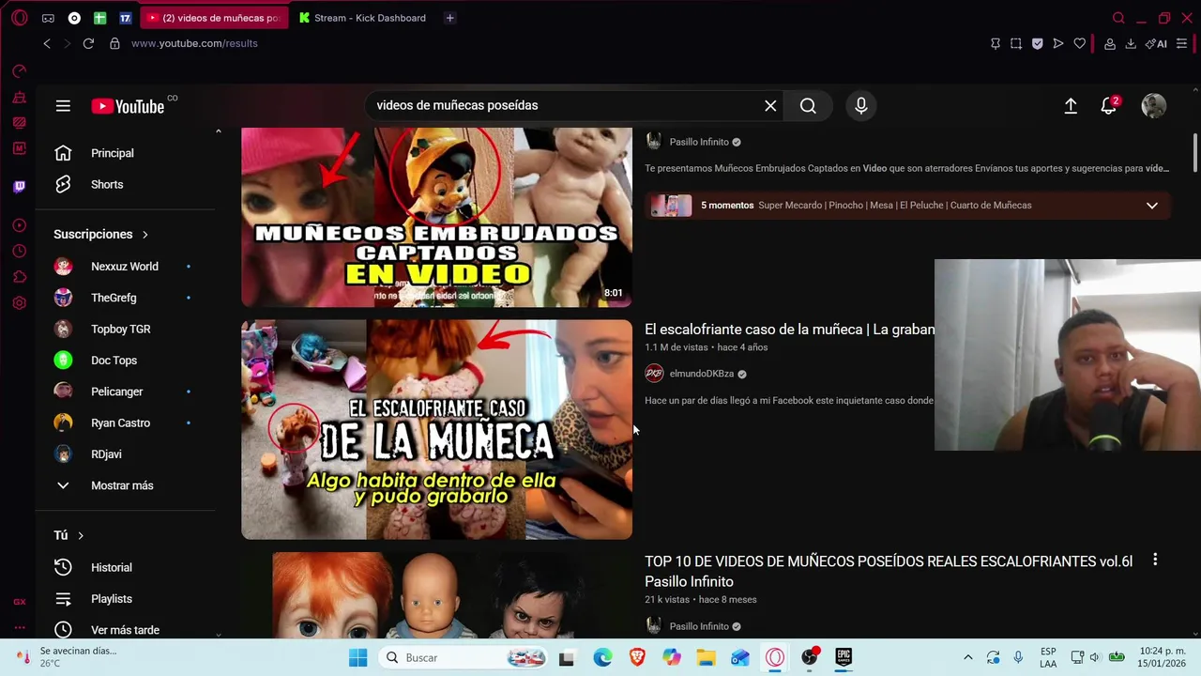This screenshot has width=1201, height=676.
Task: Open elmundoDKBza channel link
Action: point(701,374)
